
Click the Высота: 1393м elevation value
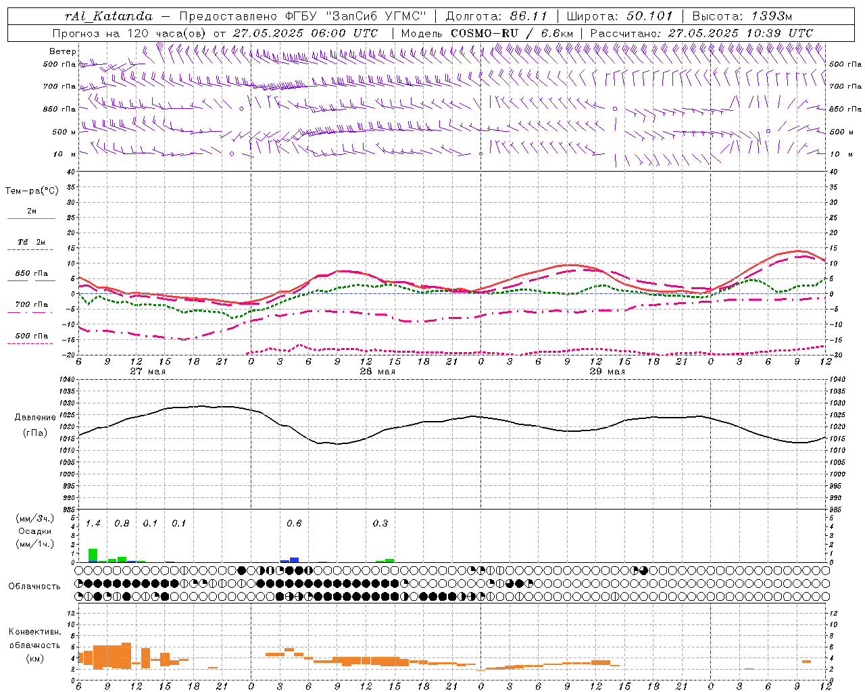pyautogui.click(x=743, y=16)
